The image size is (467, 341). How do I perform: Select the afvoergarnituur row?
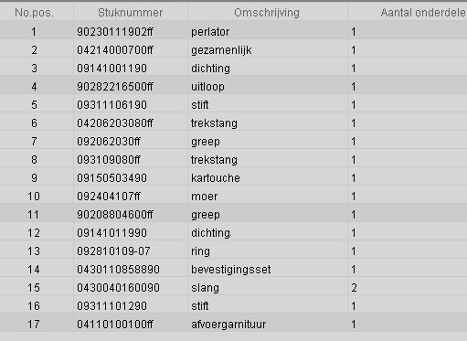(x=233, y=325)
